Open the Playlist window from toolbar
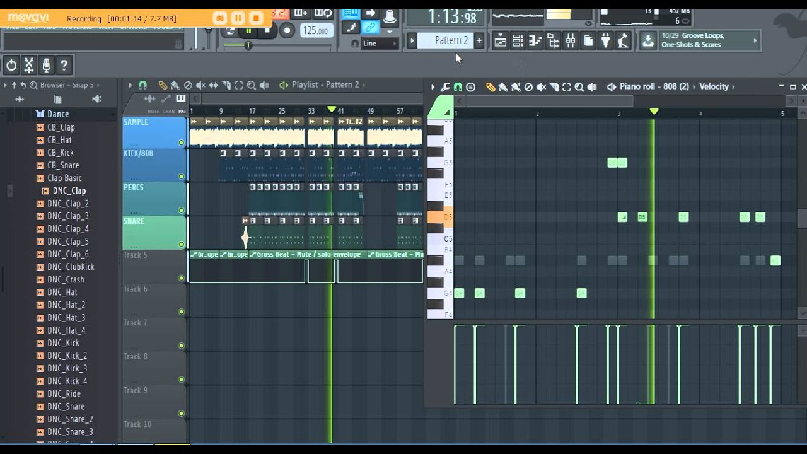 pos(501,42)
